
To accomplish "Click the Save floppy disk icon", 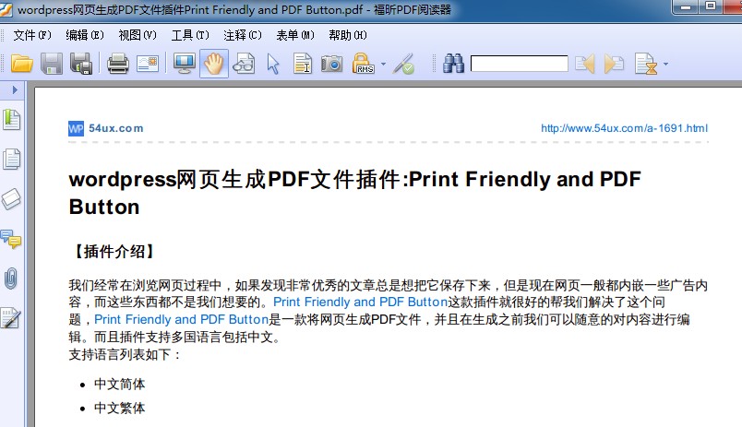I will 51,64.
